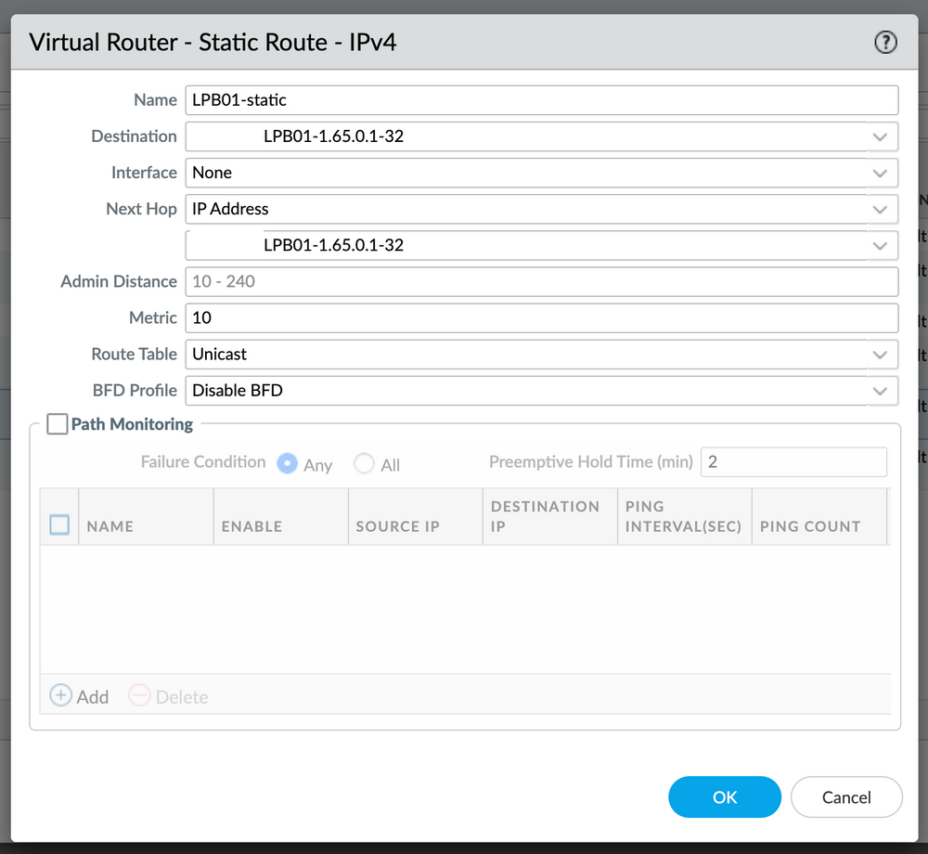928x854 pixels.
Task: Click the Name field containing LPB01-static
Action: click(x=541, y=99)
